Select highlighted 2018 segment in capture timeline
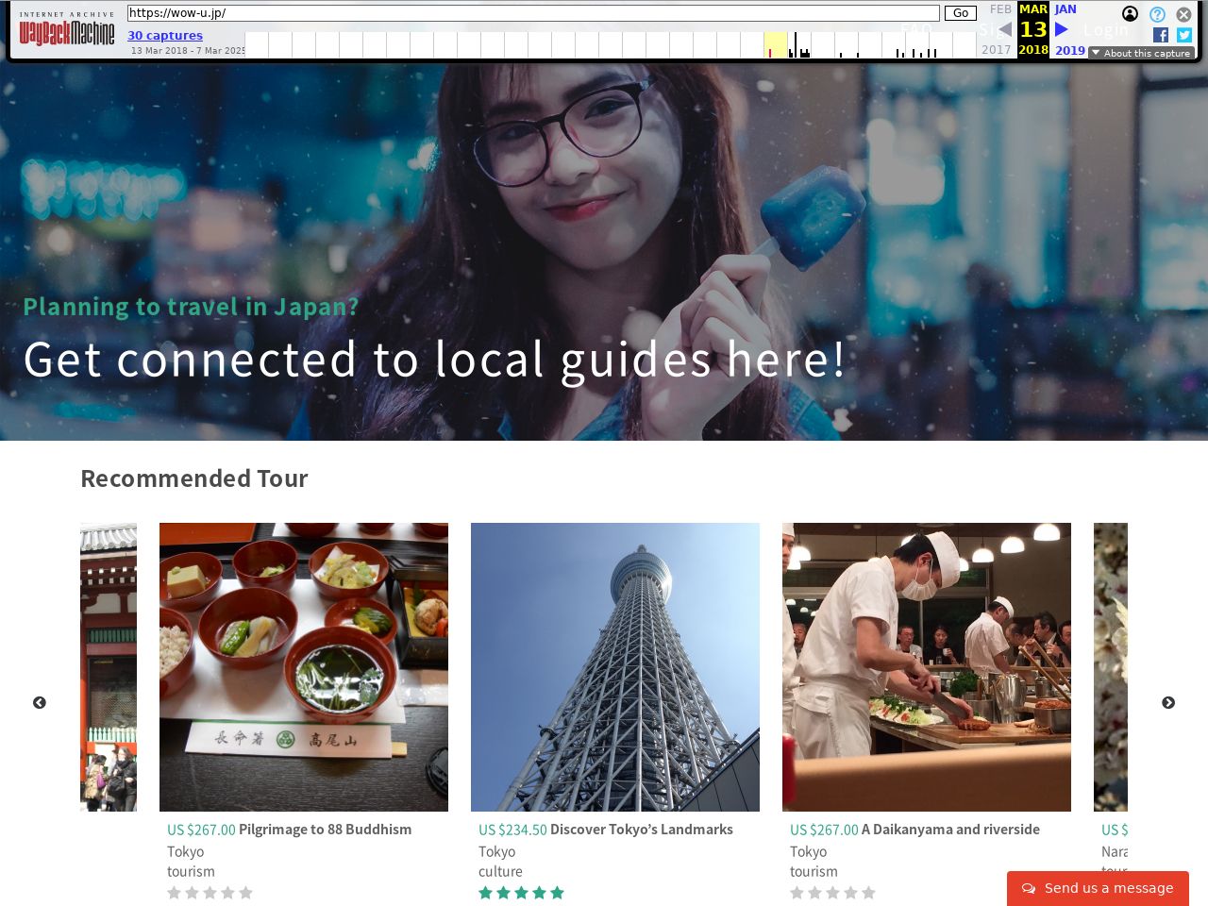Image resolution: width=1208 pixels, height=906 pixels. click(775, 44)
